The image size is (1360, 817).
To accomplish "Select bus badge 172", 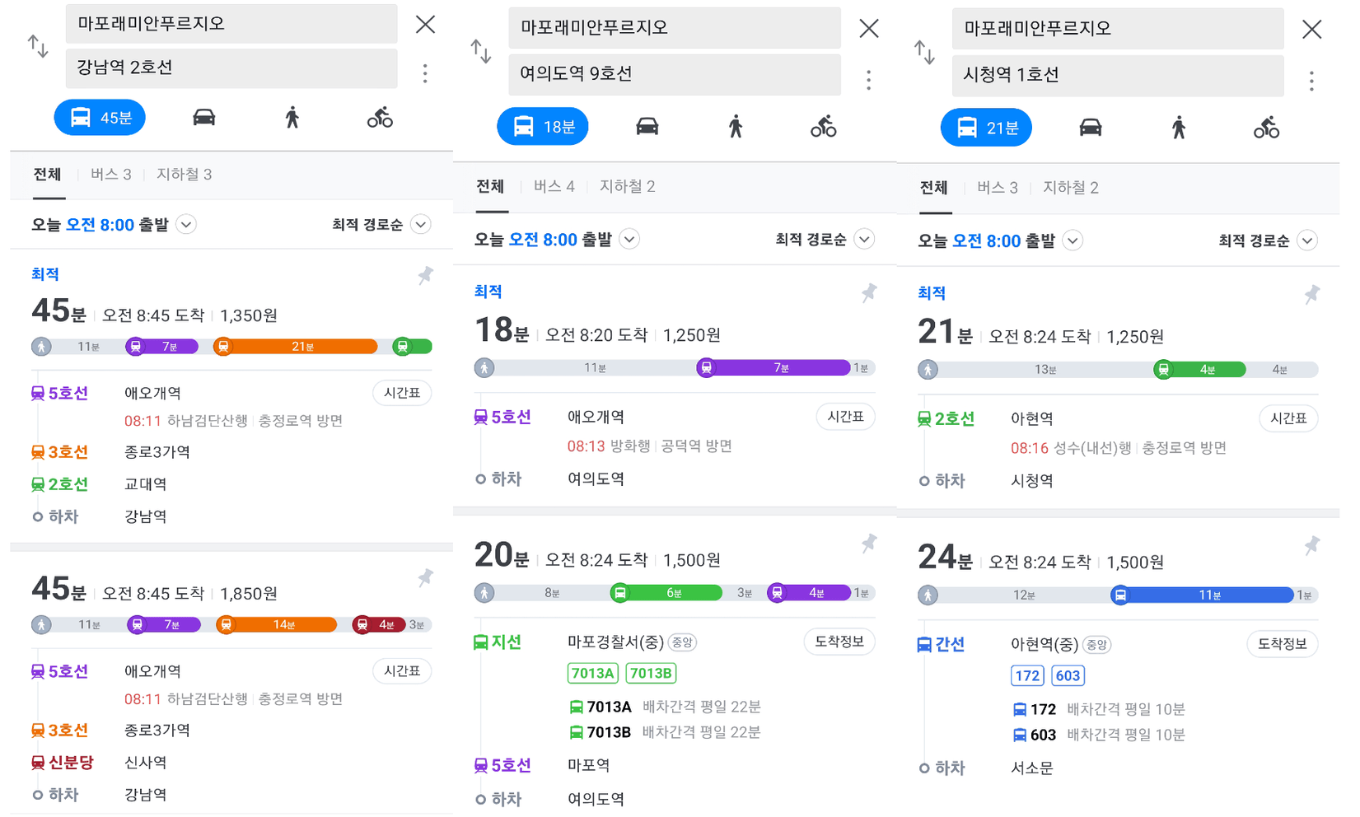I will pyautogui.click(x=1027, y=676).
